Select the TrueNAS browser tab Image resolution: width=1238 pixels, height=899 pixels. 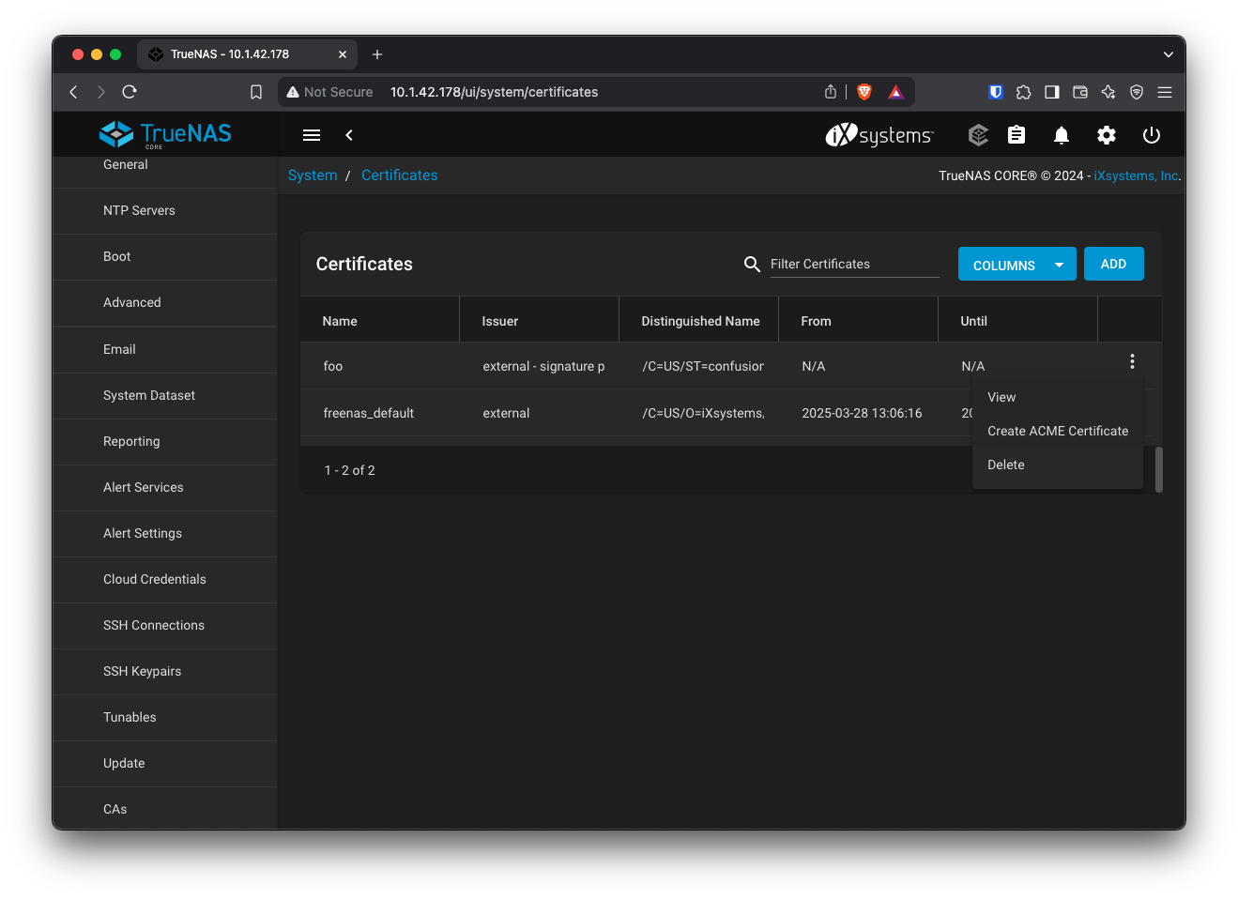click(x=248, y=54)
